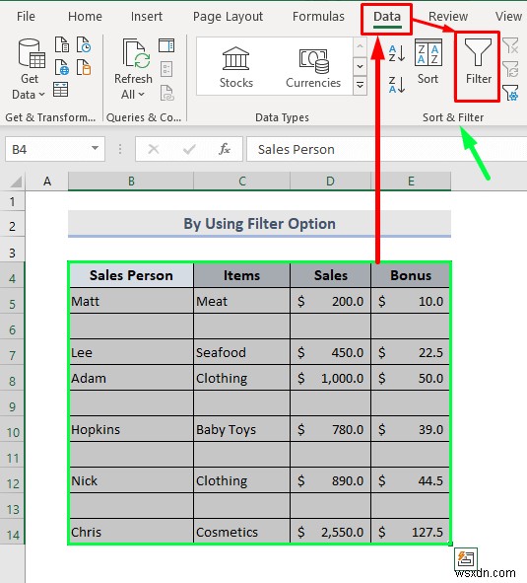Viewport: 527px width, 583px height.
Task: Click the Recent Sources clock icon
Action: click(x=84, y=44)
